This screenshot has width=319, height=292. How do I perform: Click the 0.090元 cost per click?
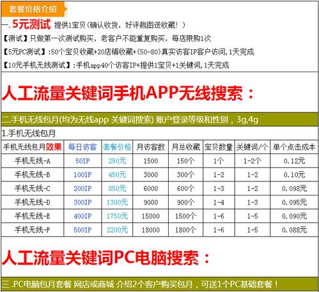[x=294, y=216]
